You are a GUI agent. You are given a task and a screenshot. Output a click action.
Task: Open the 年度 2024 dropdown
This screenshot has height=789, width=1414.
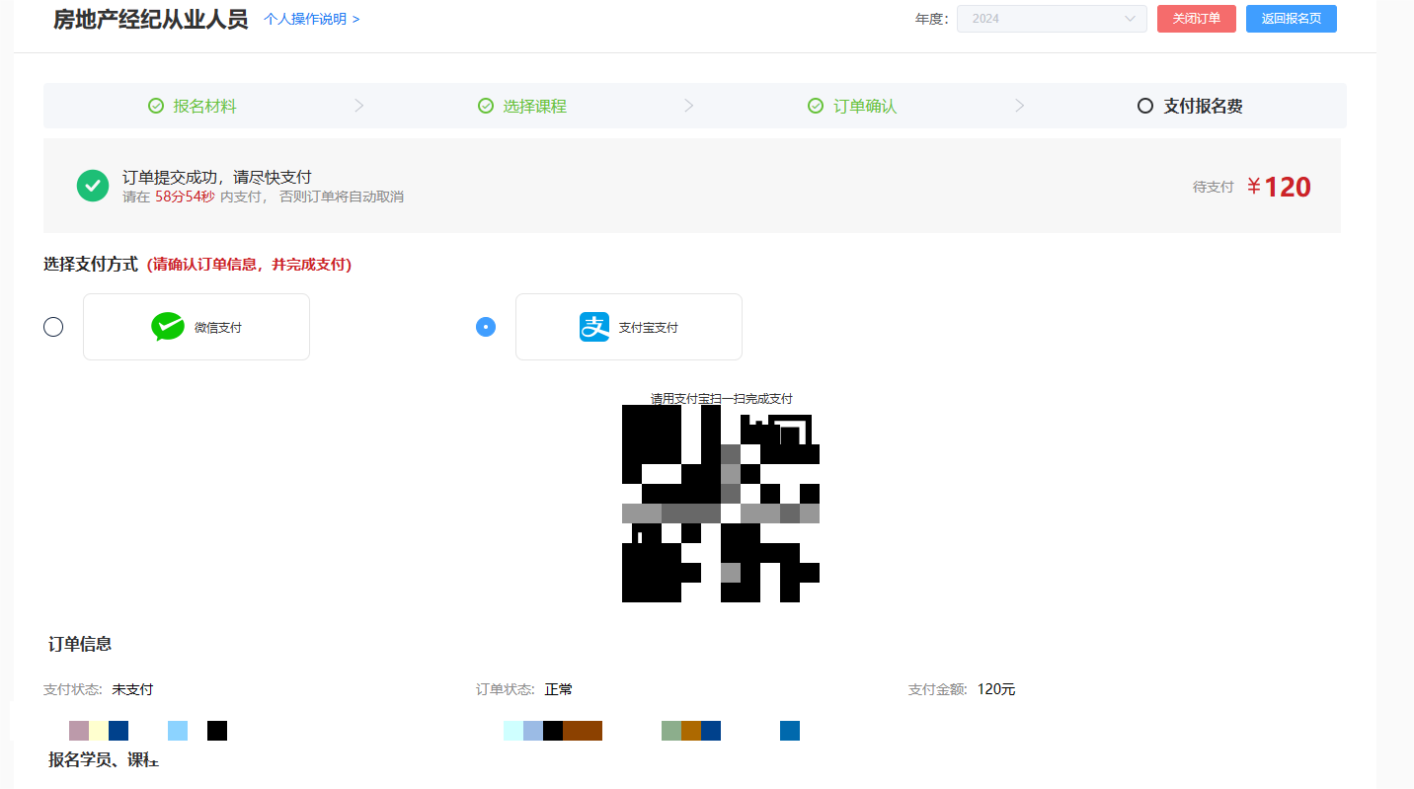click(1047, 19)
